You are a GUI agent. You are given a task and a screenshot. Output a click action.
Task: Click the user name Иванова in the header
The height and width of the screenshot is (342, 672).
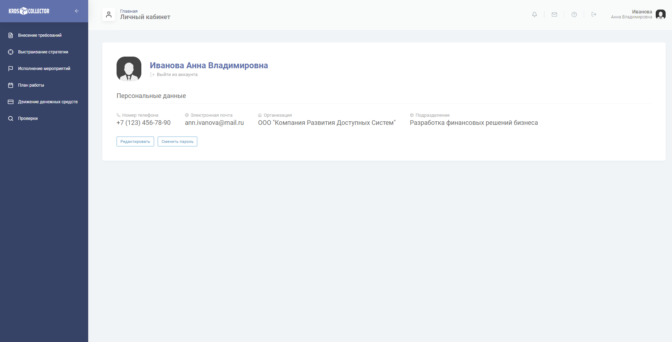point(642,12)
